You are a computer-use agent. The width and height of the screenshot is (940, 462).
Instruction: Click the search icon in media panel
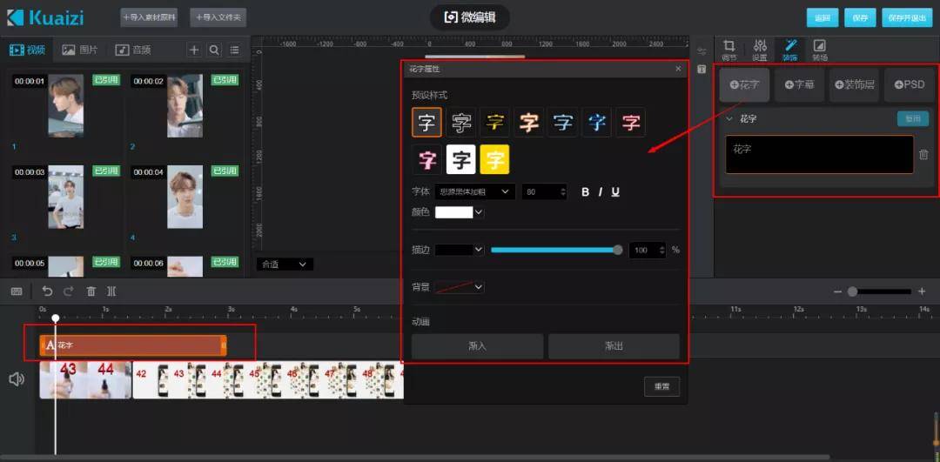214,50
